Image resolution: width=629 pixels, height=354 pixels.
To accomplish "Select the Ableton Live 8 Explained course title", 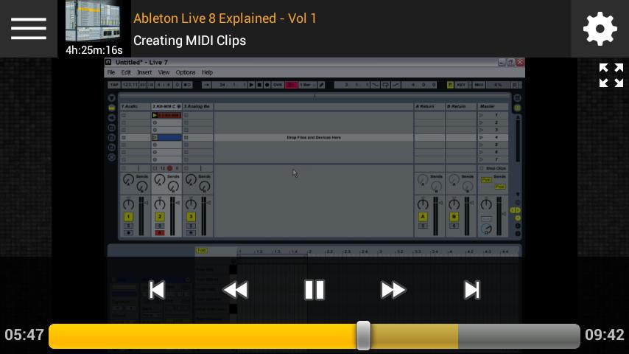I will click(x=225, y=18).
